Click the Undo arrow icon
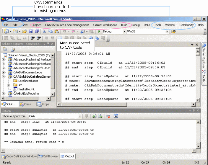Screen dimensions: 208x165 click(64, 31)
